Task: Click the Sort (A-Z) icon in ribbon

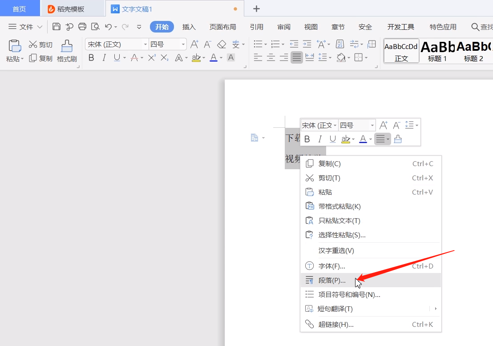Action: tap(340, 44)
